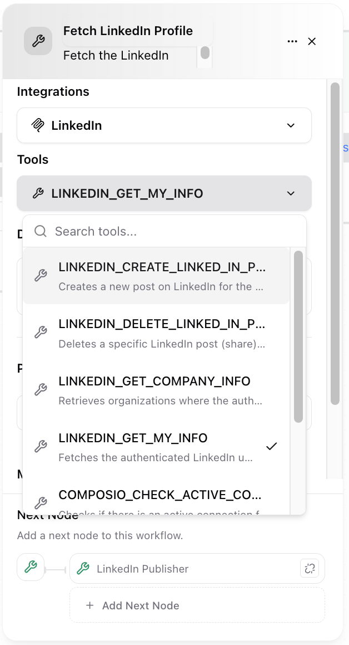Click the unlink icon on LinkedIn Publisher node
This screenshot has width=349, height=645.
tap(310, 568)
